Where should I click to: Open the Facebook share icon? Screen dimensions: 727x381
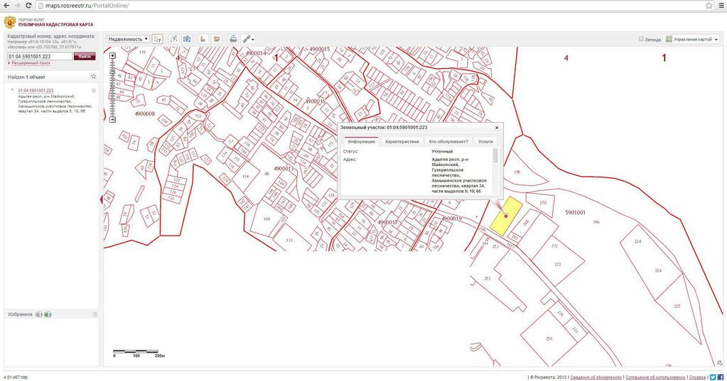click(x=721, y=377)
